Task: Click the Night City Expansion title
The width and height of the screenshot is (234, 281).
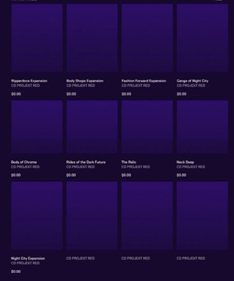Action: click(28, 258)
